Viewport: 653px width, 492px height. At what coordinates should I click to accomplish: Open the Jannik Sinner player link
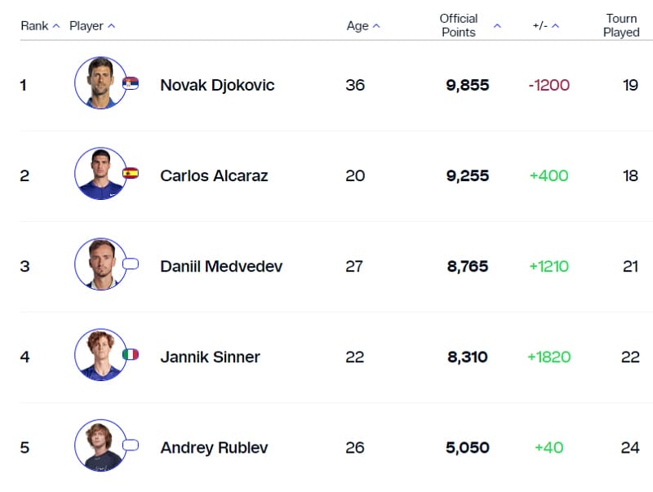pyautogui.click(x=210, y=357)
